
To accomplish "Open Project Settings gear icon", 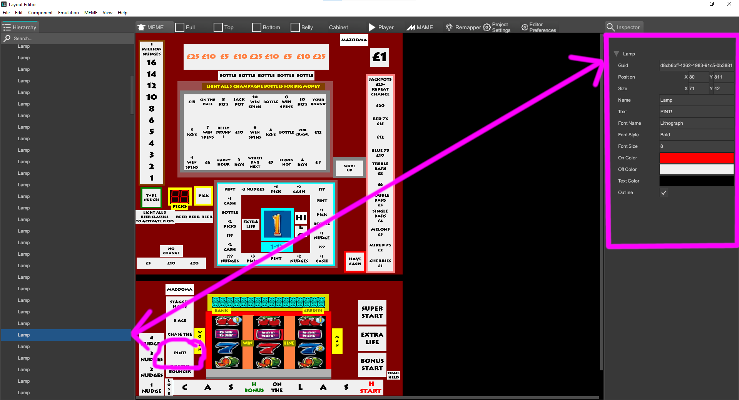I will 487,27.
